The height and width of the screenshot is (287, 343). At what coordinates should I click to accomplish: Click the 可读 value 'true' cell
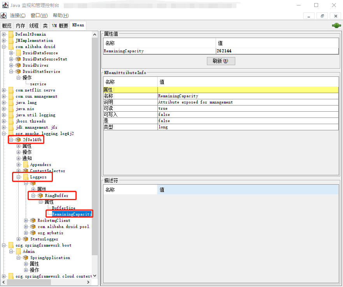click(248, 108)
